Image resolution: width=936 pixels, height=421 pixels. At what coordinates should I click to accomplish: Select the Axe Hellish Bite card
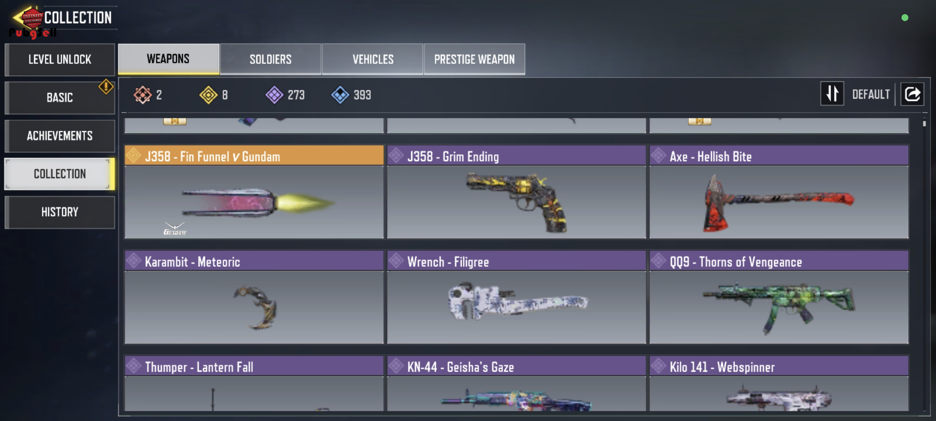tap(779, 192)
